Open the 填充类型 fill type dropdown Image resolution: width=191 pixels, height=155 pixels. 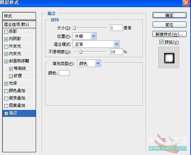tap(89, 63)
